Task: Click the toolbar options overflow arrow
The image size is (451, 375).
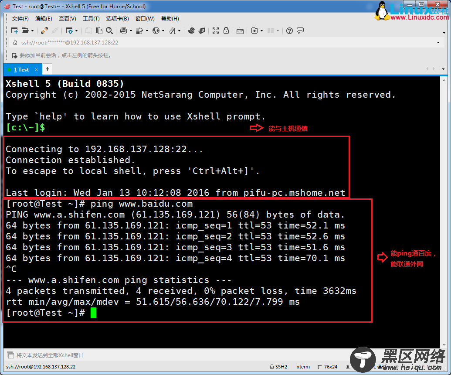Action: click(x=444, y=33)
